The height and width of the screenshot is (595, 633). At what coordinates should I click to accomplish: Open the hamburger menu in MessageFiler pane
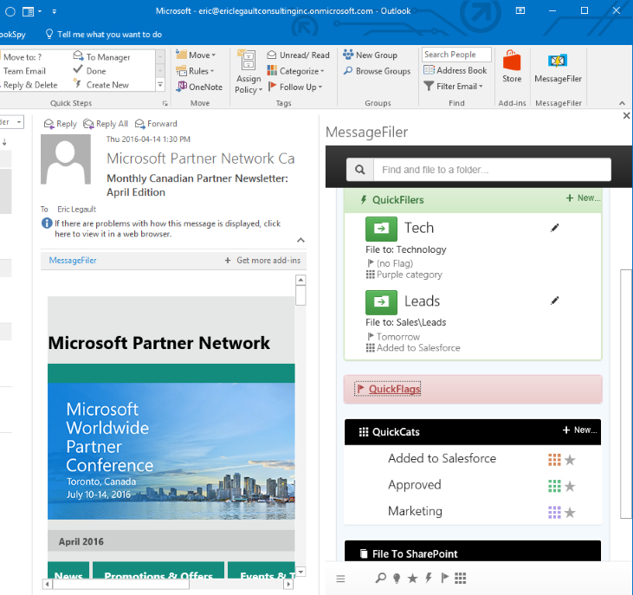[340, 578]
